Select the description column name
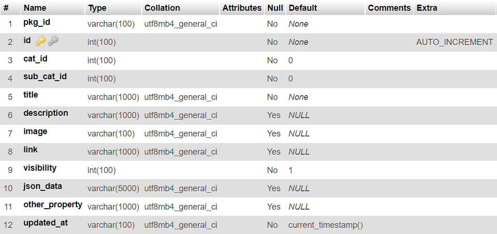 (x=46, y=113)
